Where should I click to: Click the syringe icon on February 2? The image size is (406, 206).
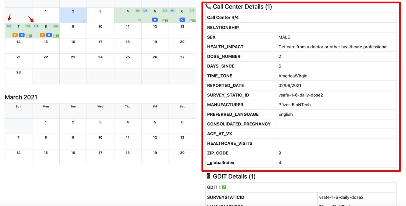[84, 21]
